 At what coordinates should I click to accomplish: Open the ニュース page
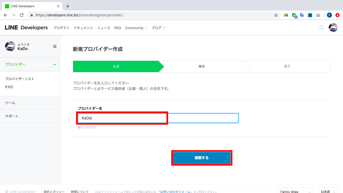104,28
